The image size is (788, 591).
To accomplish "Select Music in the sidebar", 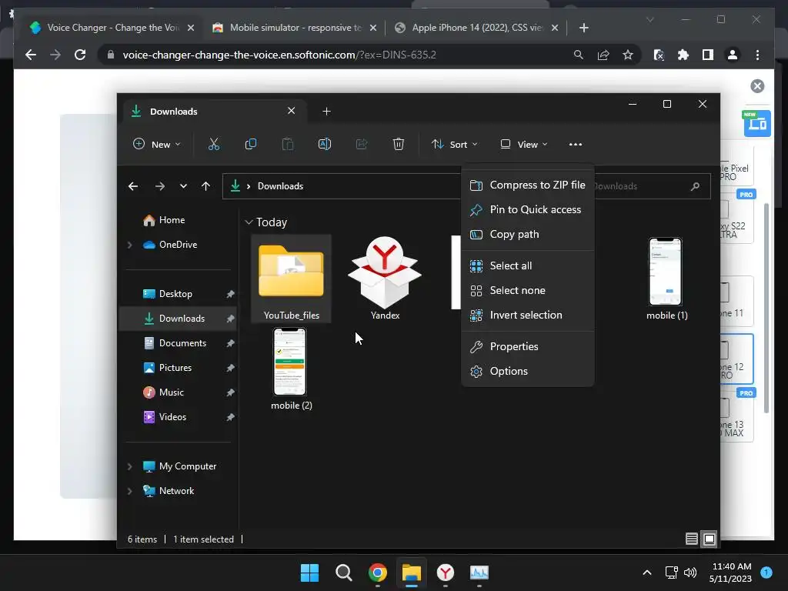I will [x=179, y=392].
